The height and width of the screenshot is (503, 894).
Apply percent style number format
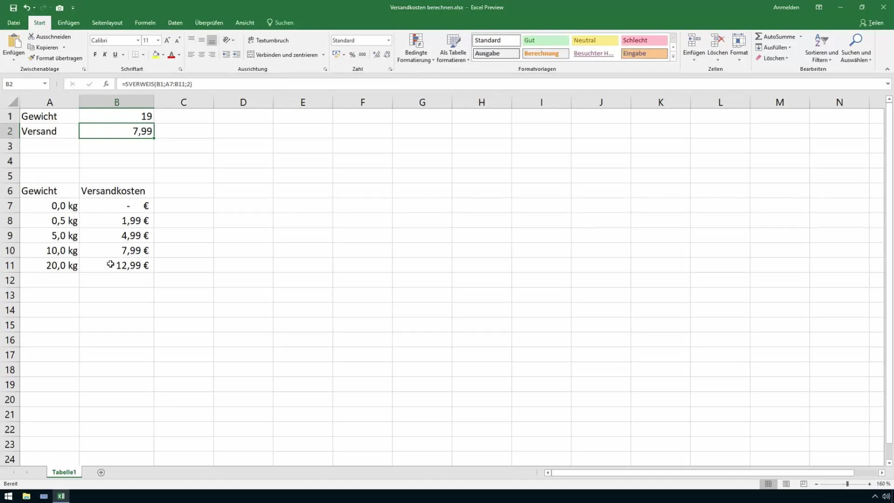pyautogui.click(x=352, y=54)
